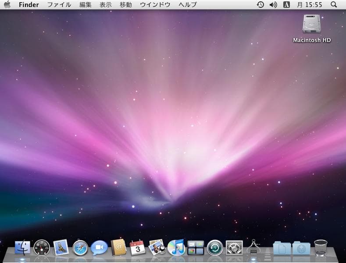Open Finder from the Dock
The image size is (346, 263).
pyautogui.click(x=22, y=248)
